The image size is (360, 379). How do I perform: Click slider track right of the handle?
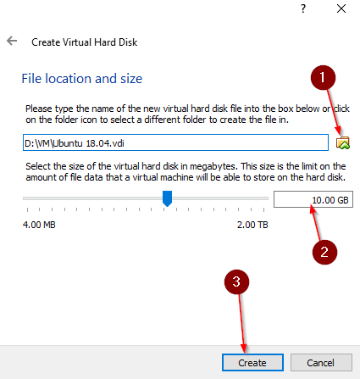(x=220, y=198)
